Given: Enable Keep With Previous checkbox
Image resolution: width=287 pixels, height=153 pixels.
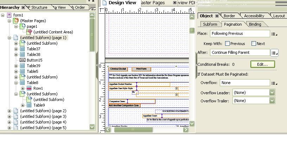Looking at the screenshot, I should pos(227,44).
